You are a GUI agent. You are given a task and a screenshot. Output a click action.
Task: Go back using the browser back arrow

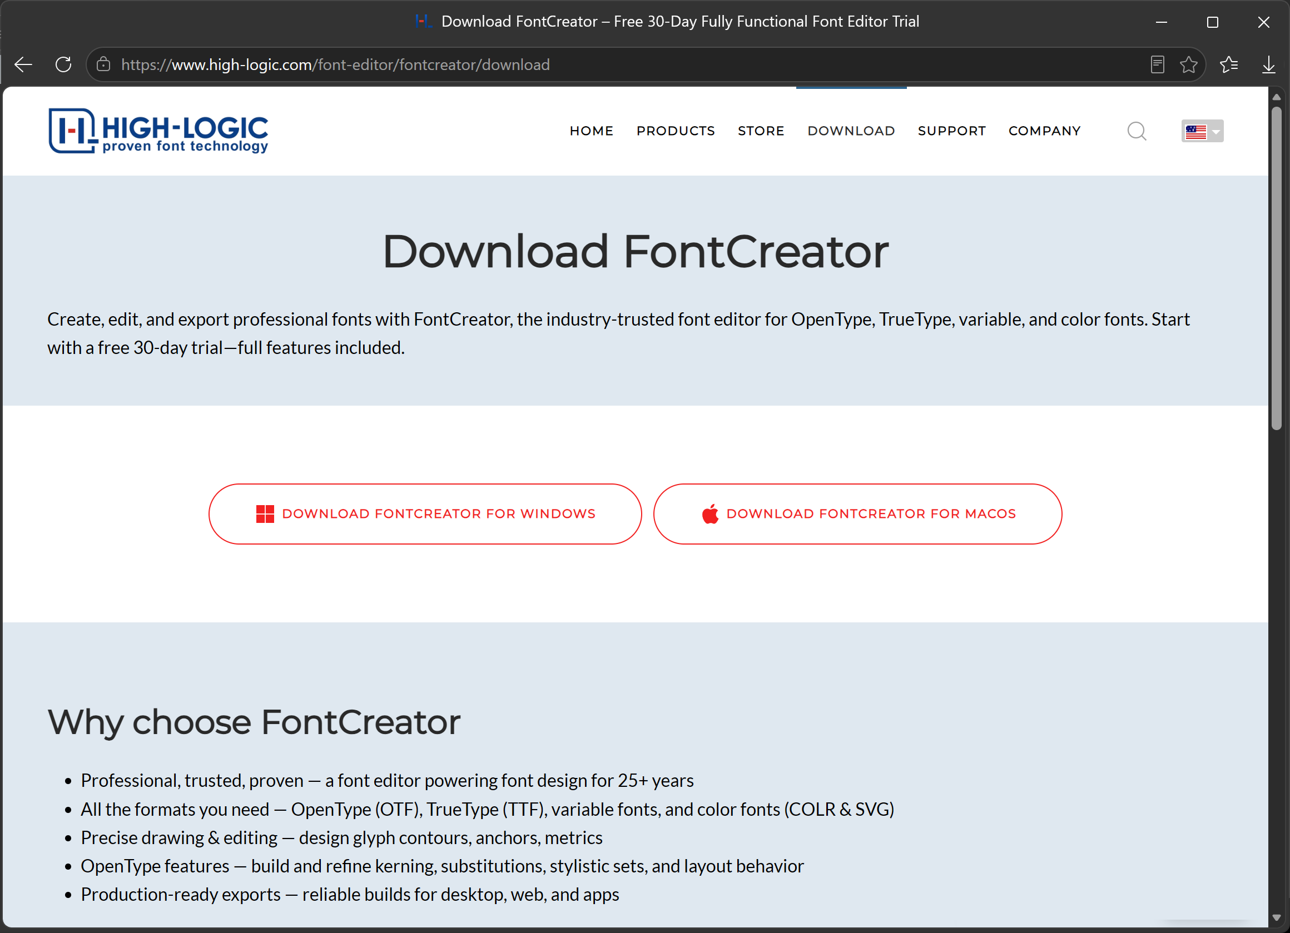pos(23,65)
